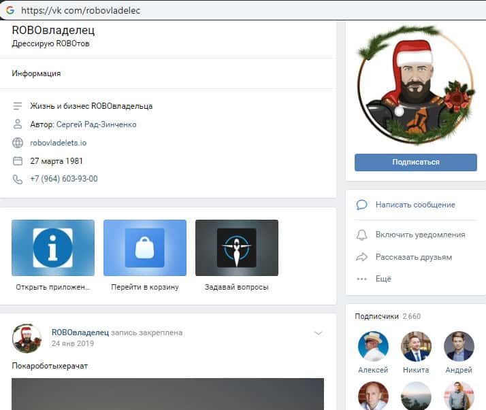
Task: Click the share arrow icon
Action: 361,257
